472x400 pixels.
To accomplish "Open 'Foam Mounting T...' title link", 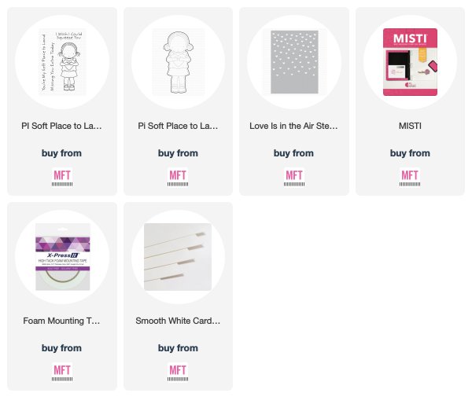I will 61,321.
